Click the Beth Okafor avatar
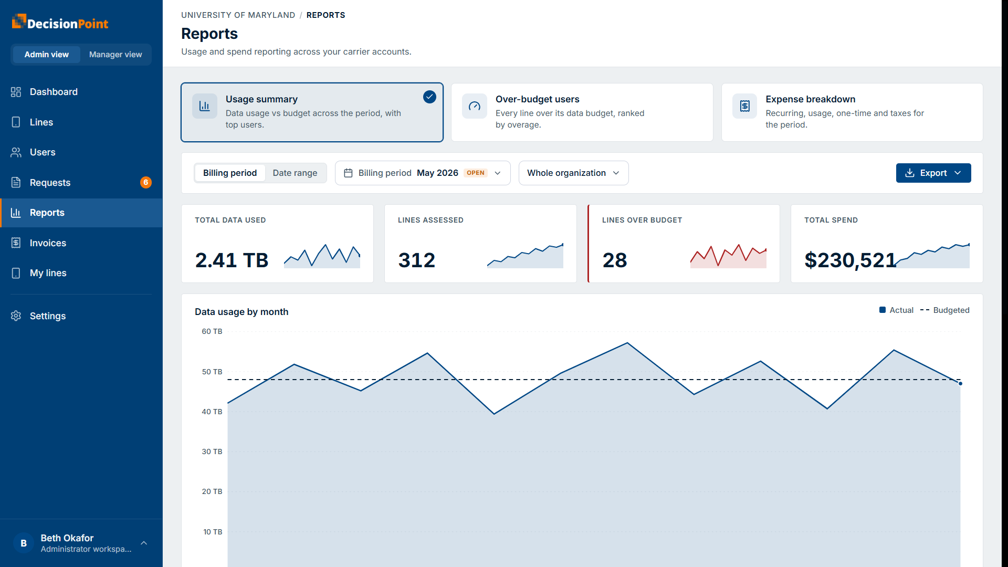Screen dimensions: 1008x567 tap(24, 543)
